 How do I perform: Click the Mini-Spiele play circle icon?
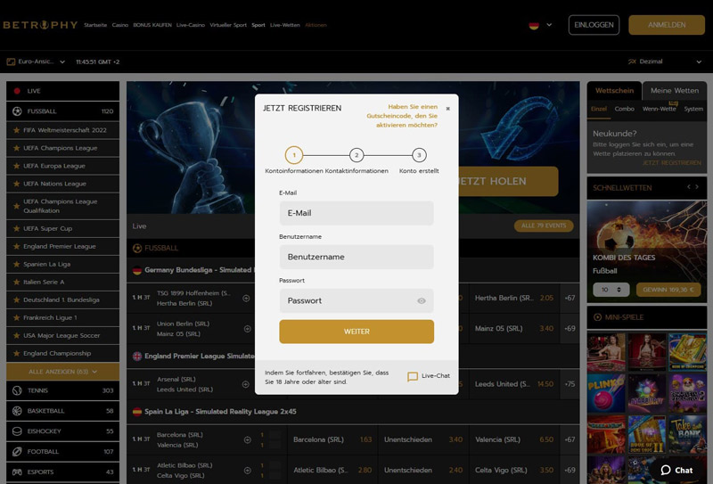tap(597, 317)
